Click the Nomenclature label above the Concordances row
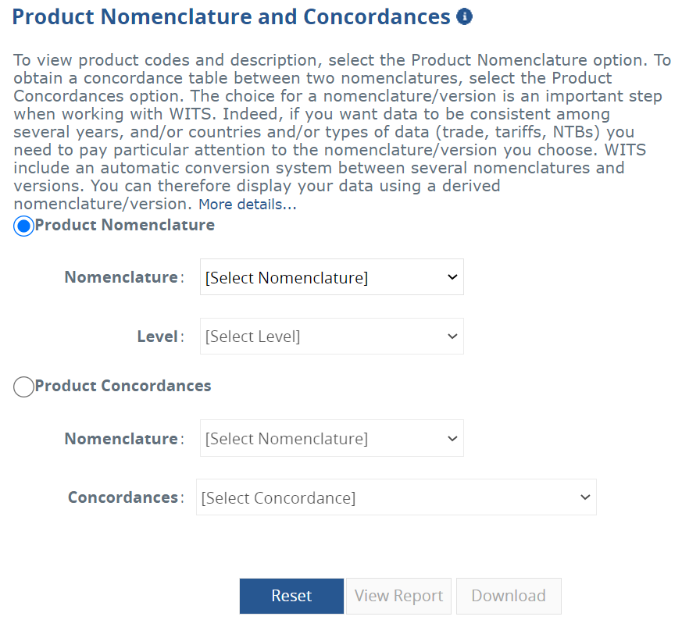This screenshot has width=682, height=620. [121, 439]
